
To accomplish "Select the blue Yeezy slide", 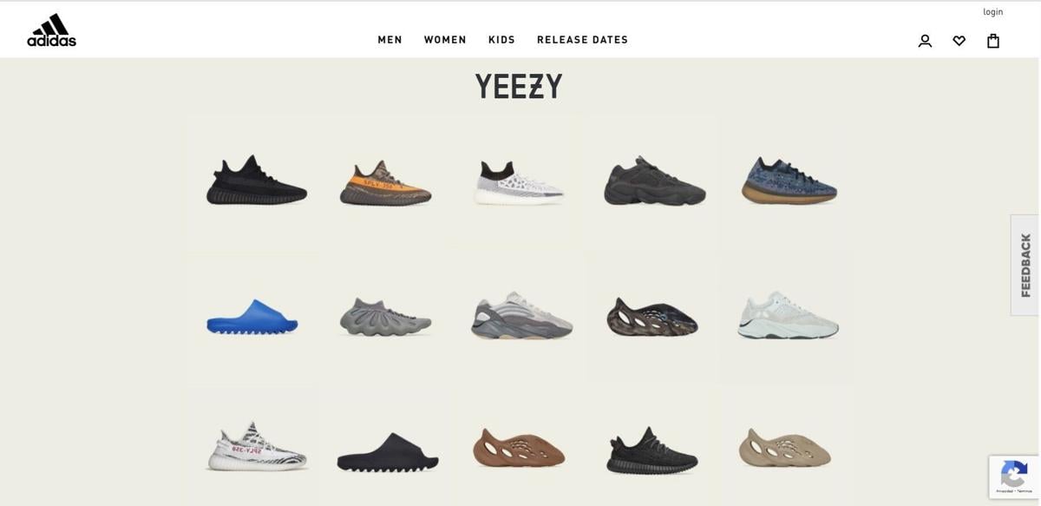I will point(252,317).
